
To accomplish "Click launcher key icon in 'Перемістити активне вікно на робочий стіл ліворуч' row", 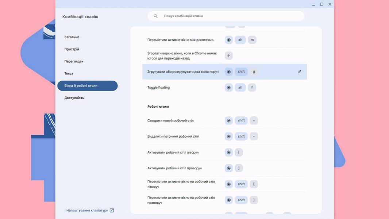I will pos(229,184).
